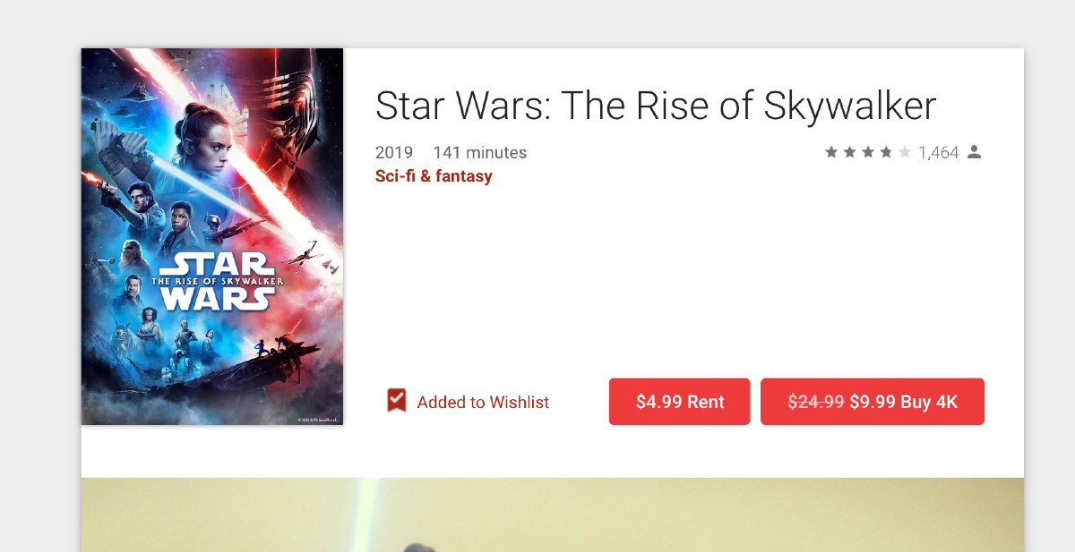This screenshot has width=1075, height=552.
Task: Click the 1,464 ratings count
Action: point(938,153)
